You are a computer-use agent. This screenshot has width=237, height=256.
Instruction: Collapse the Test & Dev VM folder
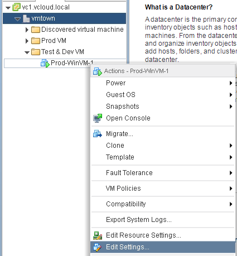(x=27, y=52)
